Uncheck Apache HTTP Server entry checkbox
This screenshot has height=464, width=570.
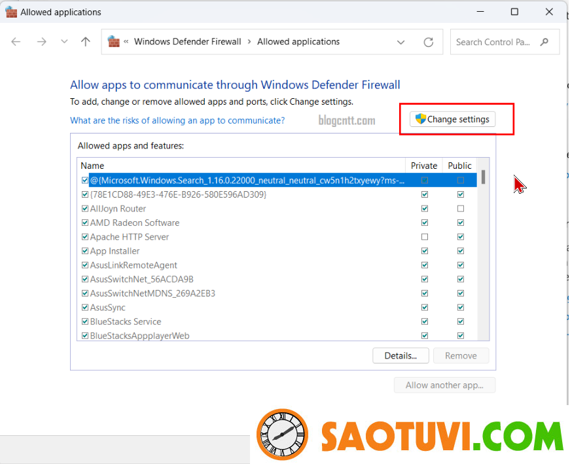[x=85, y=237]
